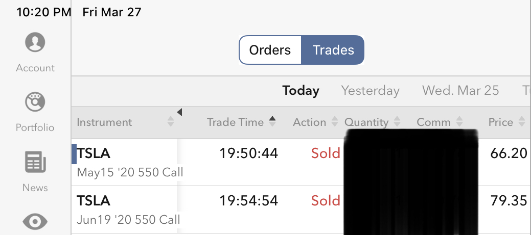The image size is (531, 235).
Task: Open the News newspaper icon
Action: pos(35,163)
